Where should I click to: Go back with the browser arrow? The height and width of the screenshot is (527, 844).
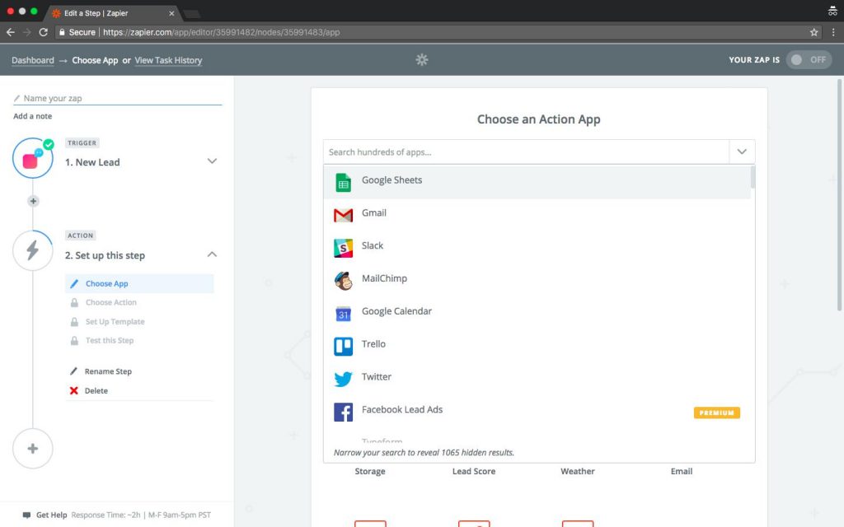tap(10, 32)
